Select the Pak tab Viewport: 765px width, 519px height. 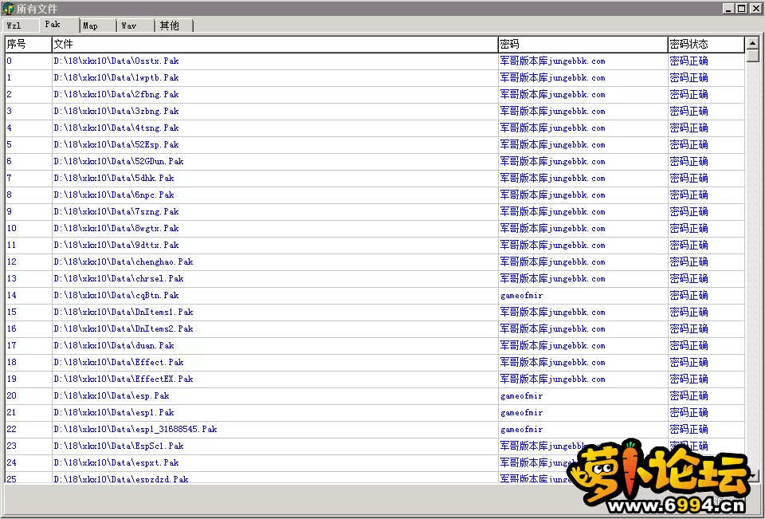[59, 25]
